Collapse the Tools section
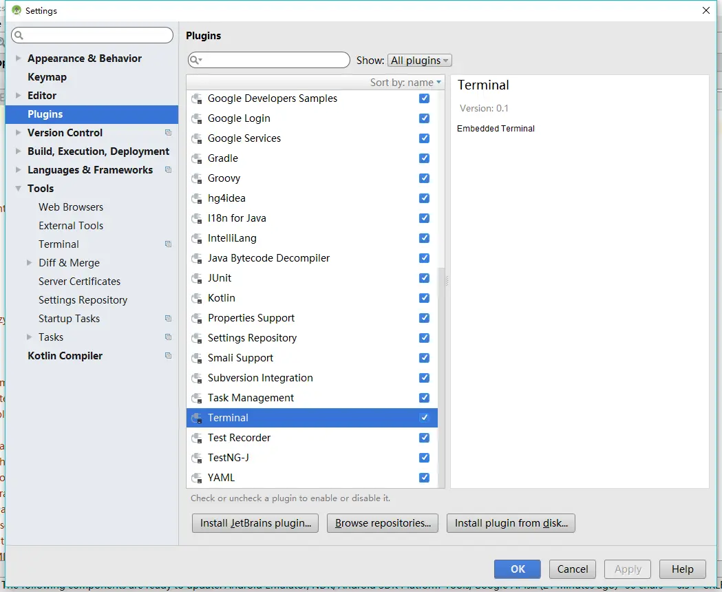722x592 pixels. coord(18,189)
